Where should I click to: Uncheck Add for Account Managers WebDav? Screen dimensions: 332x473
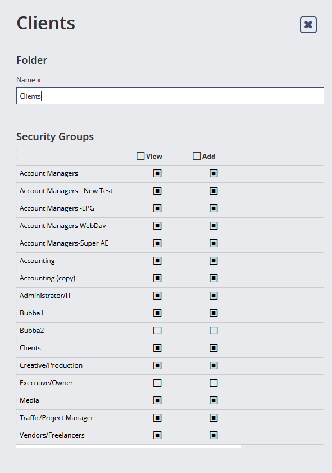tap(213, 226)
